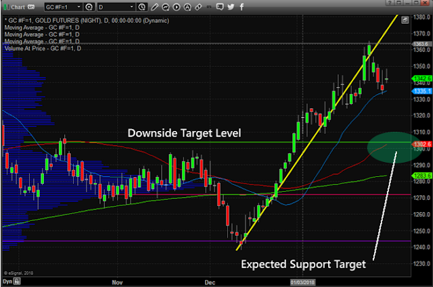This screenshot has width=433, height=287.
Task: Open the time template clock icon
Action: (x=141, y=7)
